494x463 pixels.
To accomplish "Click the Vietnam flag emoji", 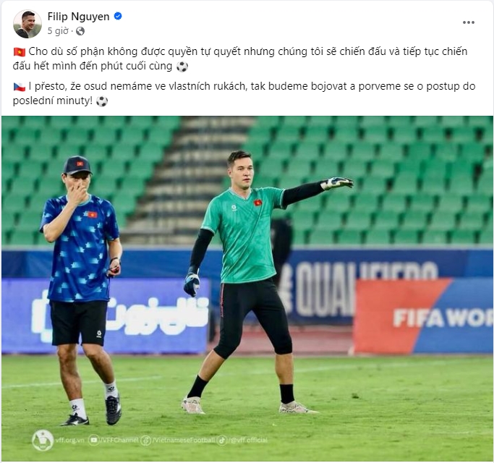I will point(20,51).
